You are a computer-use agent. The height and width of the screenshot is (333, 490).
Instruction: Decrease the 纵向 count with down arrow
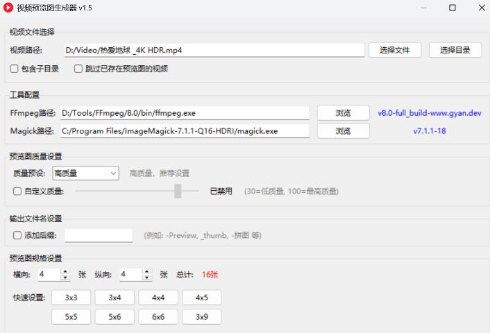point(147,277)
